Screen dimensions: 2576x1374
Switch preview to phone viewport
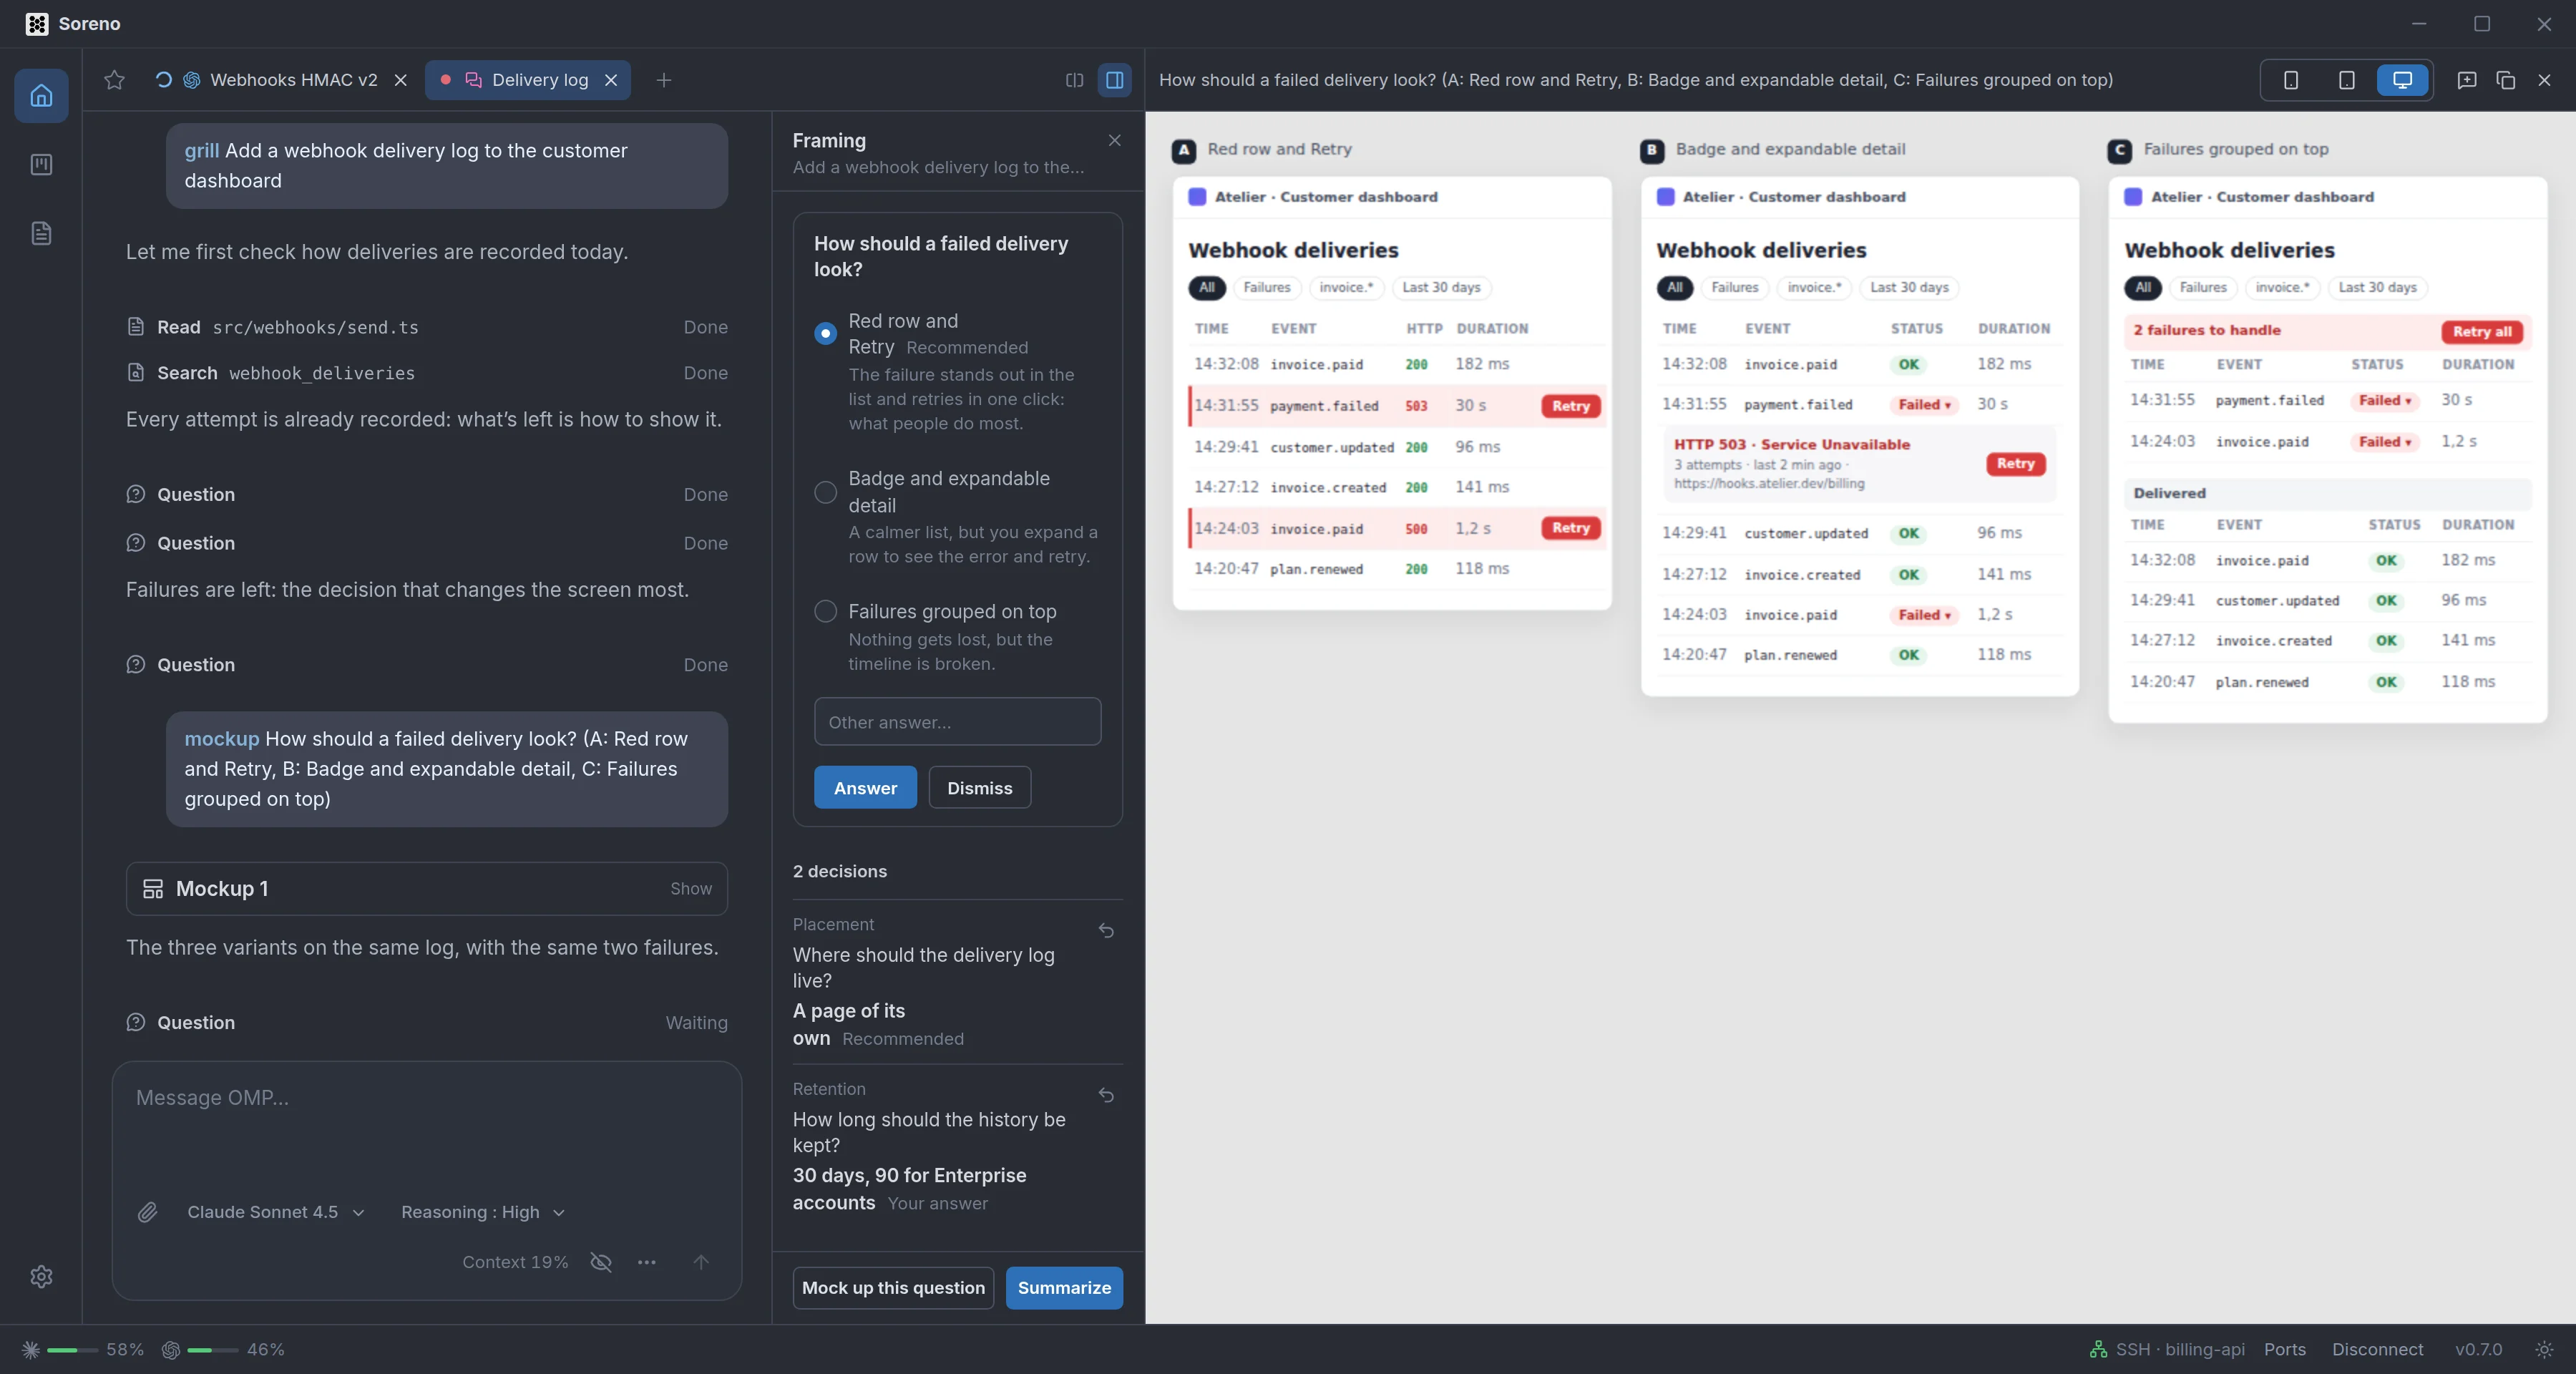click(x=2290, y=80)
